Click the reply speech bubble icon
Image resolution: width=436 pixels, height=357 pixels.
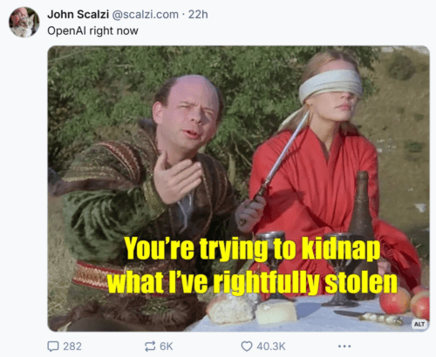(x=53, y=347)
